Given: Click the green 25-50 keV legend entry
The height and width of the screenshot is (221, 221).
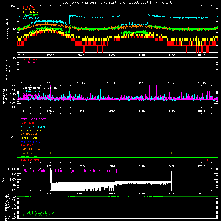Looking at the screenshot, I should (30, 15).
